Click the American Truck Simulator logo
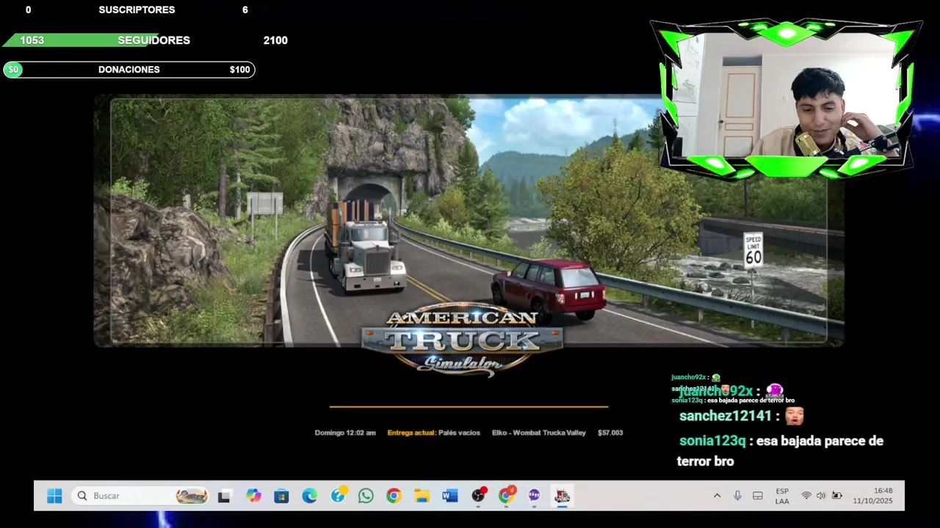Image resolution: width=940 pixels, height=528 pixels. (462, 340)
